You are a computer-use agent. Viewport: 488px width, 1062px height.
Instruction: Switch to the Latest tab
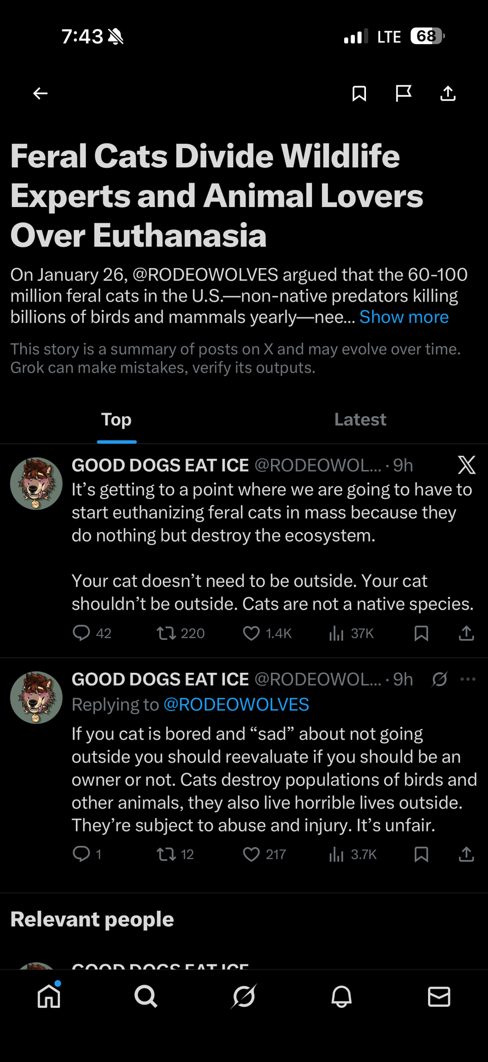click(x=360, y=419)
